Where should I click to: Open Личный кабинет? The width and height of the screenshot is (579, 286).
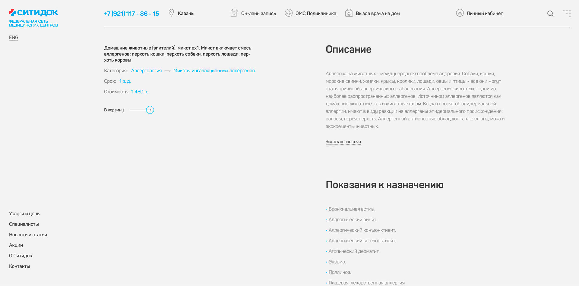point(485,13)
